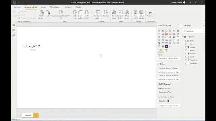Pick the waterfall chart visual
Screen dimensions: 216x121
pyautogui.click(x=159, y=37)
